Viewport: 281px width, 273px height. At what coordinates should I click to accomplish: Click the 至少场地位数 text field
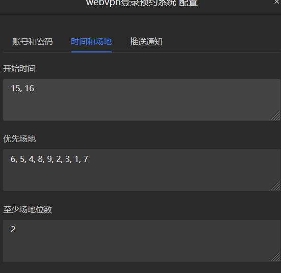(142, 241)
